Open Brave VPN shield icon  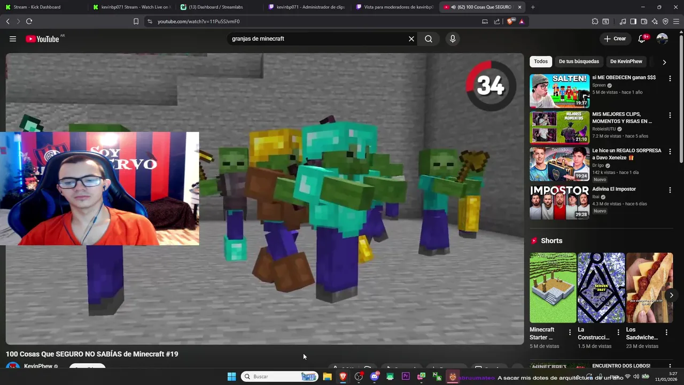click(665, 21)
